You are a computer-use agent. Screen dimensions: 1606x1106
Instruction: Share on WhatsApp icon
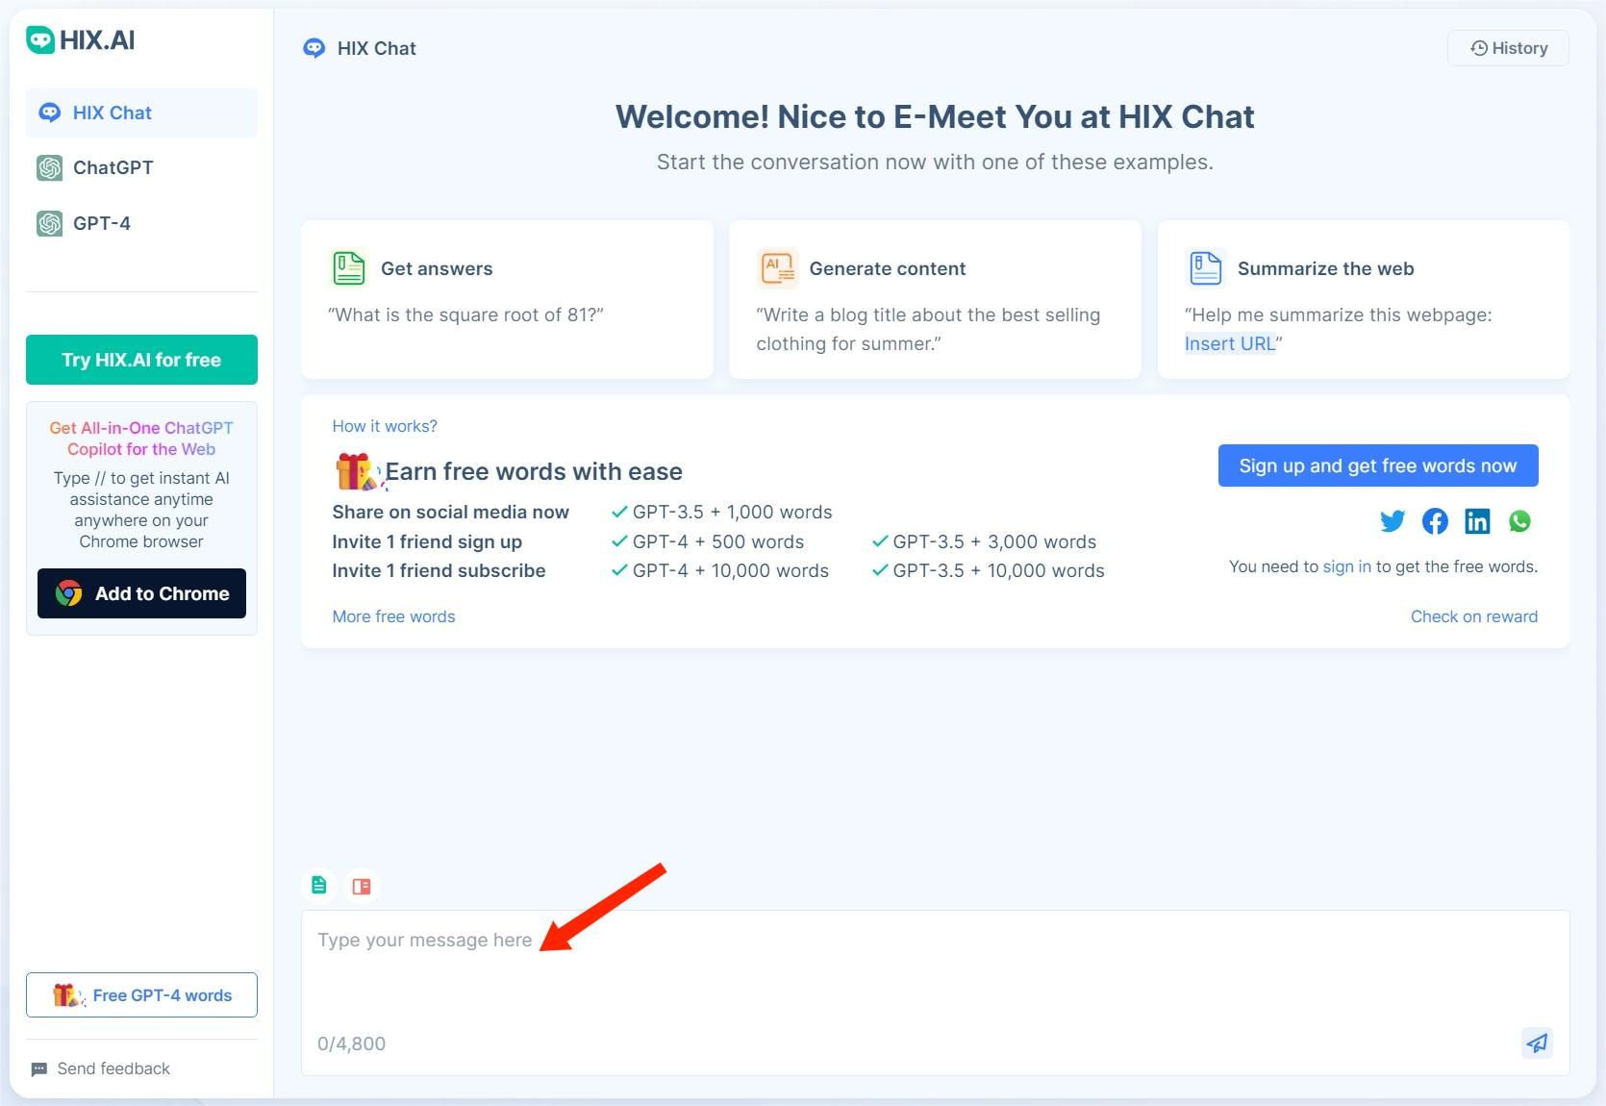[1520, 521]
